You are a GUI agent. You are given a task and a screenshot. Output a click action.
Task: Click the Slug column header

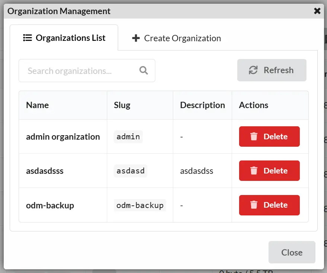[x=122, y=105]
